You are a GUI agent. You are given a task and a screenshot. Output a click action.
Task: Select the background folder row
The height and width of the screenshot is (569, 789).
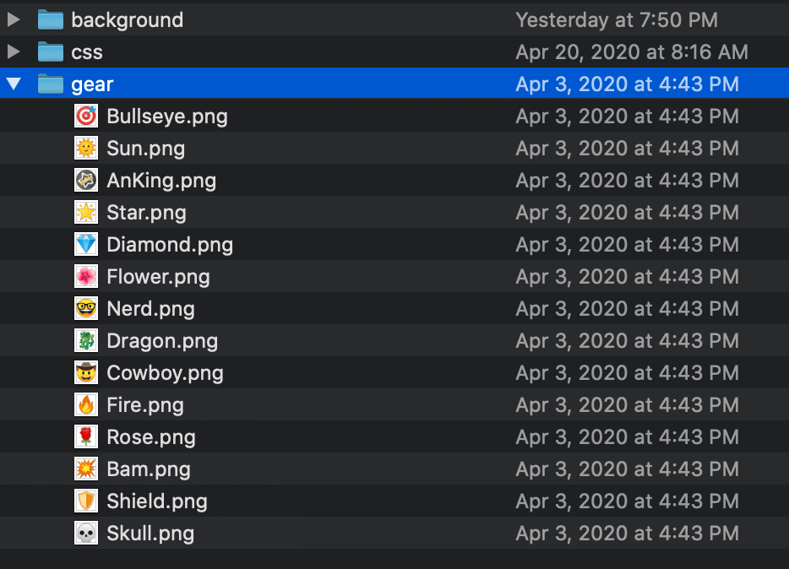[x=394, y=19]
